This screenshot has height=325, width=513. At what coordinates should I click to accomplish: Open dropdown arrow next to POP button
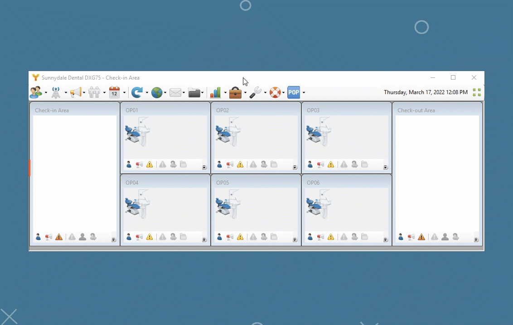pos(304,93)
